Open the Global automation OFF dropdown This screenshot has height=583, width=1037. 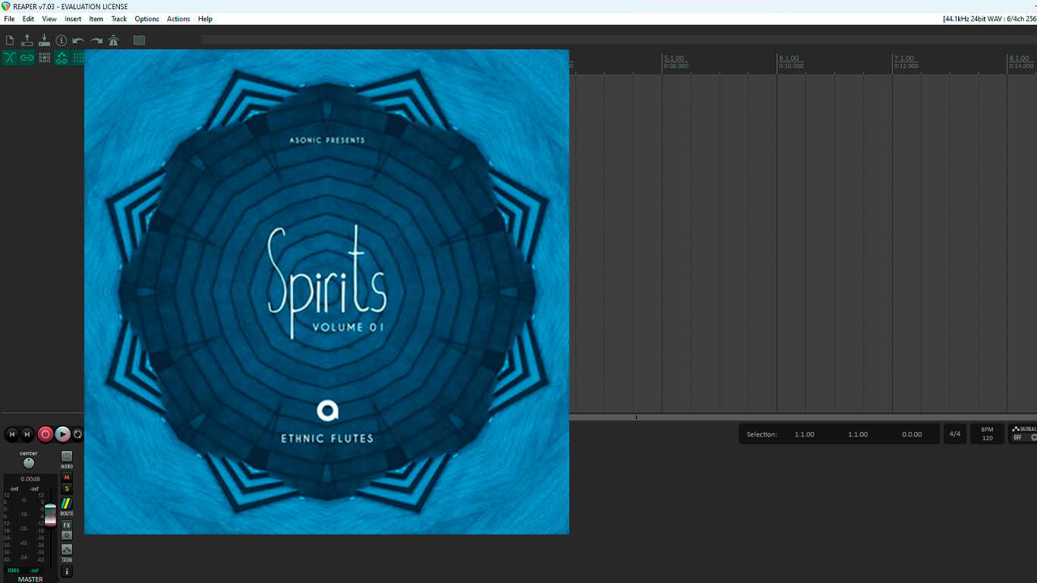[x=1025, y=438]
